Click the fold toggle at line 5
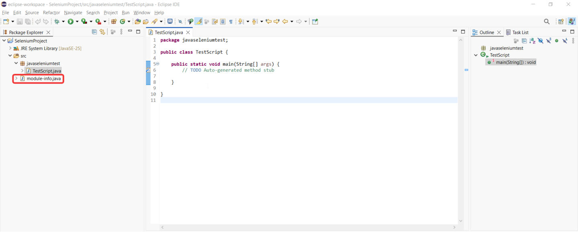The height and width of the screenshot is (232, 578). (158, 64)
